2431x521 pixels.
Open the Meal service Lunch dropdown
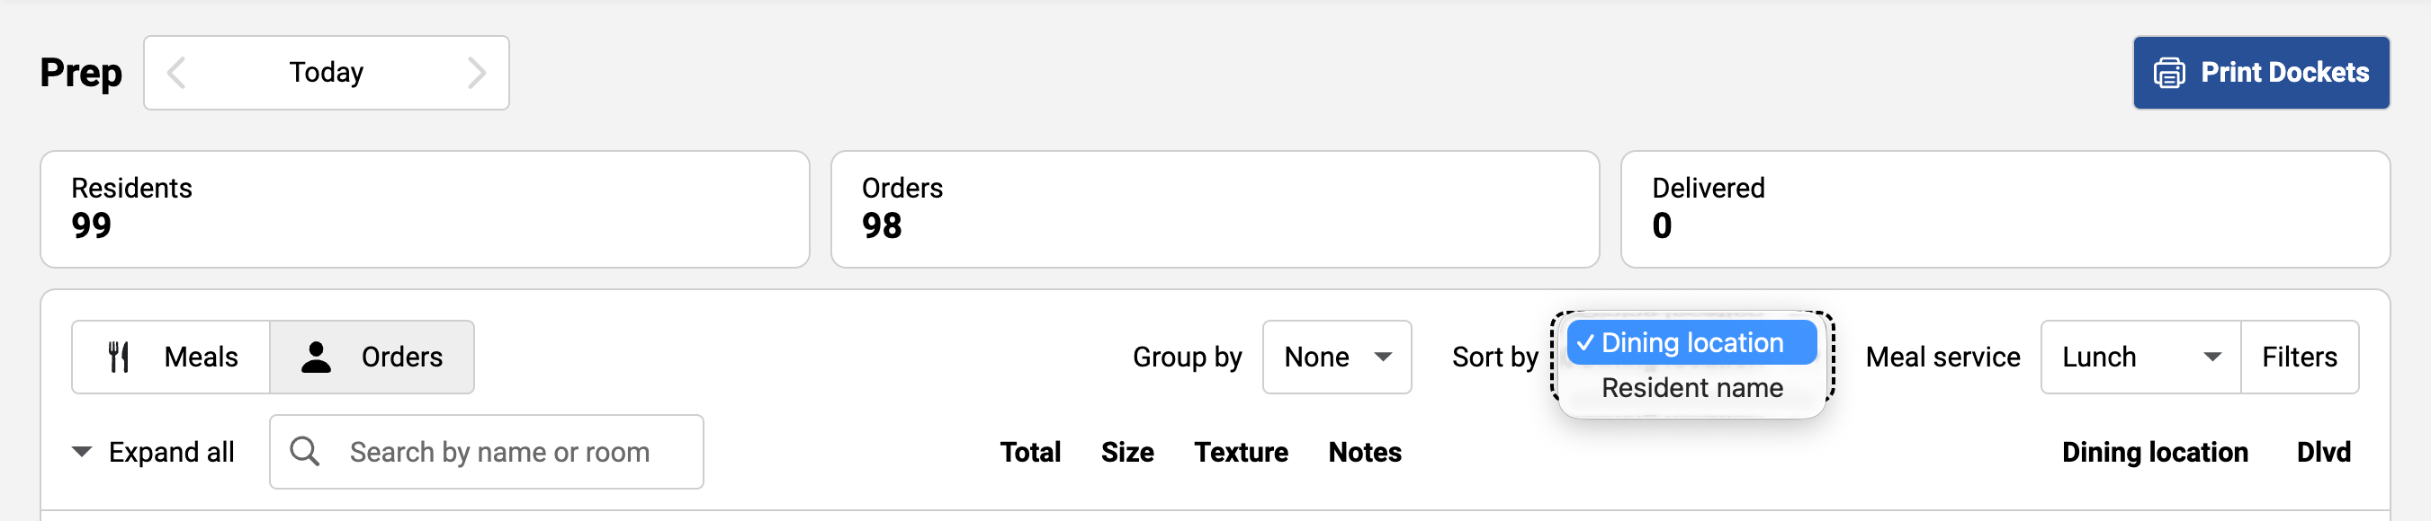pyautogui.click(x=2139, y=358)
